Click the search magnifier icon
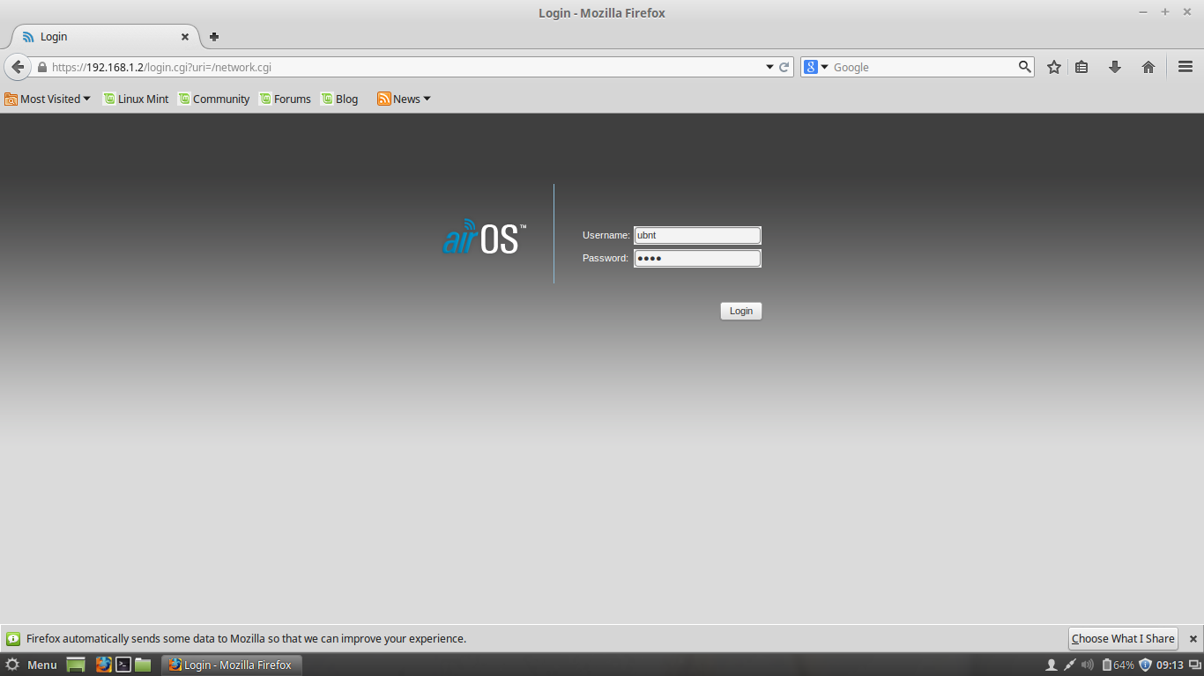 1023,66
